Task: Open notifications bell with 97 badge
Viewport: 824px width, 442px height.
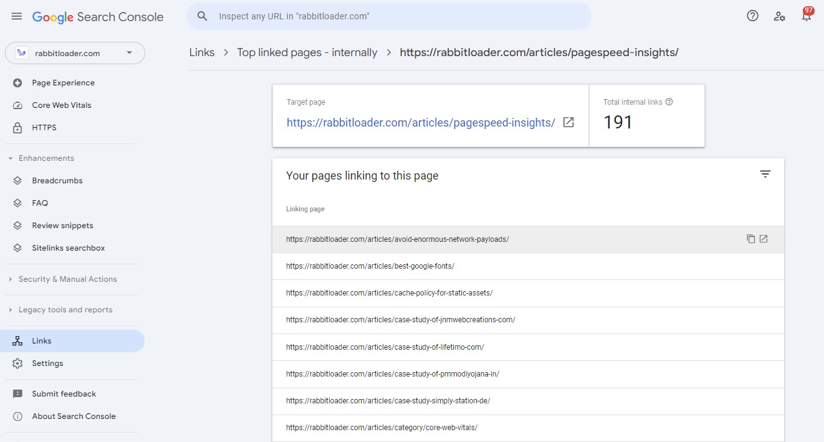Action: point(807,16)
